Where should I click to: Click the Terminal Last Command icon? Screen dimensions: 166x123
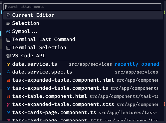8,40
